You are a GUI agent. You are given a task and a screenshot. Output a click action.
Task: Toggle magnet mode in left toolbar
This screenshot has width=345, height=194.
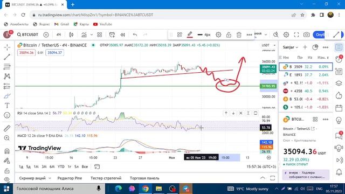[x=7, y=151]
